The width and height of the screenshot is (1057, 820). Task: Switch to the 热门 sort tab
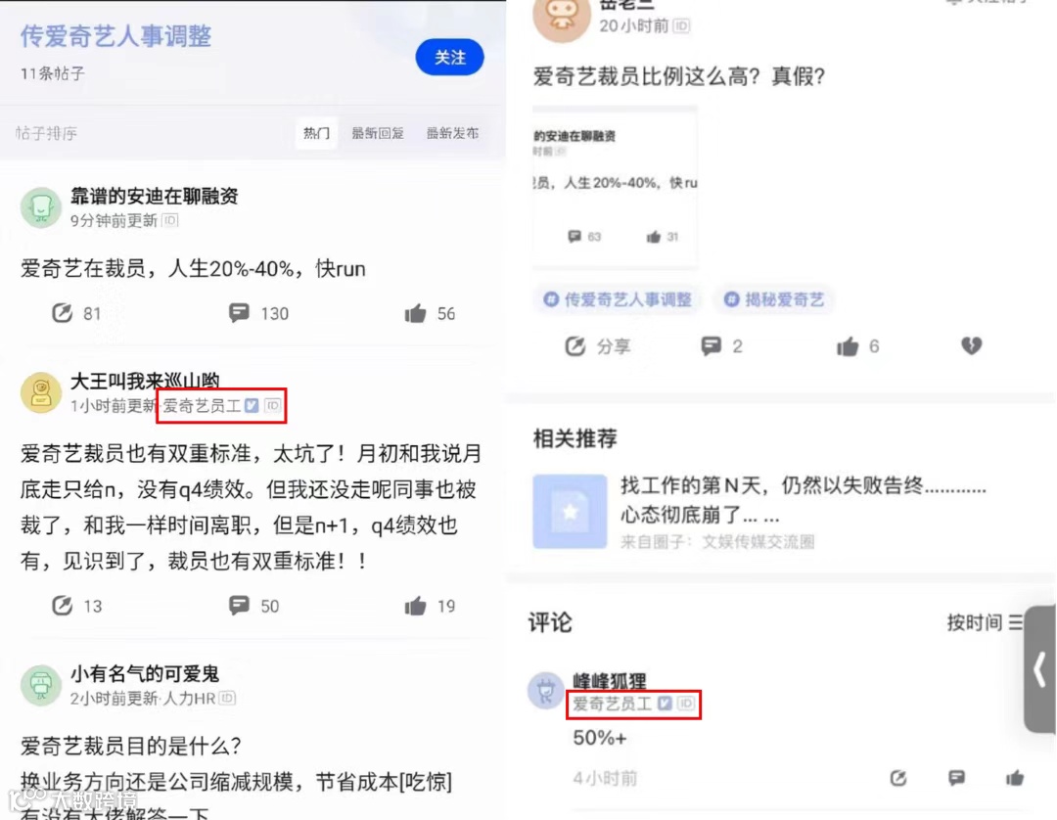pyautogui.click(x=316, y=133)
